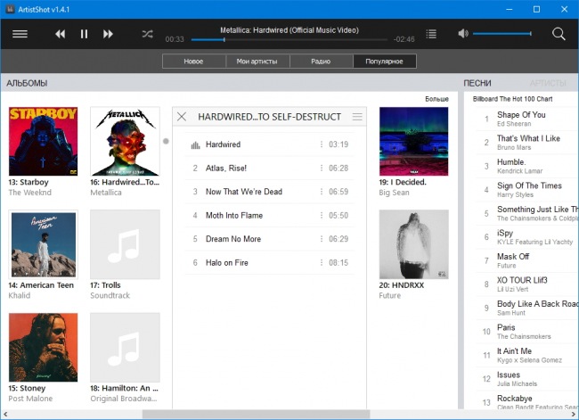Open the Trolls placeholder album cover
Viewport: 579px width, 420px height.
(126, 244)
